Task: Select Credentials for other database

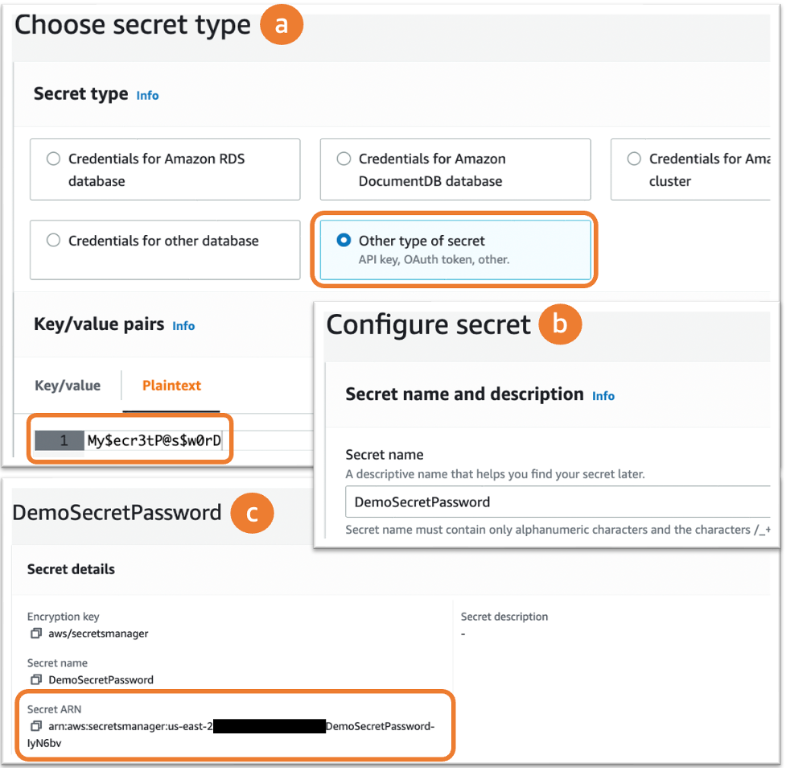Action: [53, 240]
